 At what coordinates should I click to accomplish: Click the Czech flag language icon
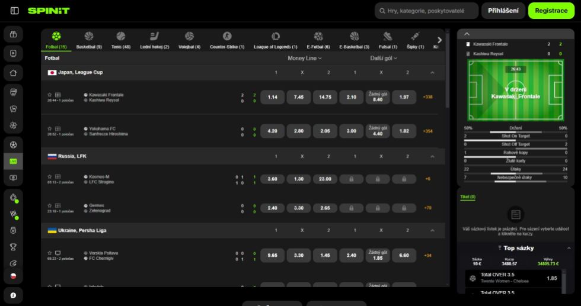click(x=13, y=276)
